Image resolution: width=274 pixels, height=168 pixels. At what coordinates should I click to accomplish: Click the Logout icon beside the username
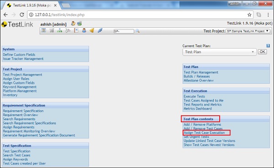pyautogui.click(x=79, y=24)
